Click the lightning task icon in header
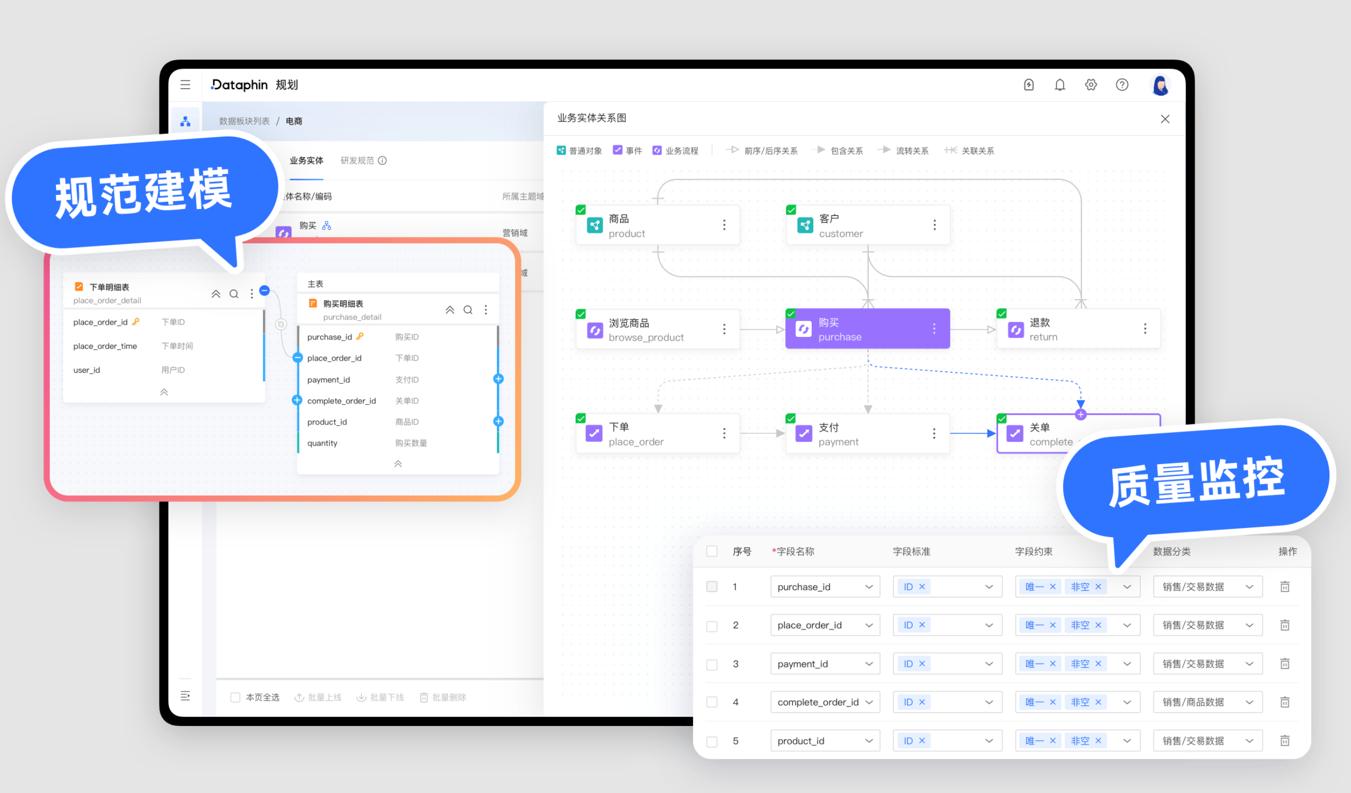1351x793 pixels. (1028, 84)
